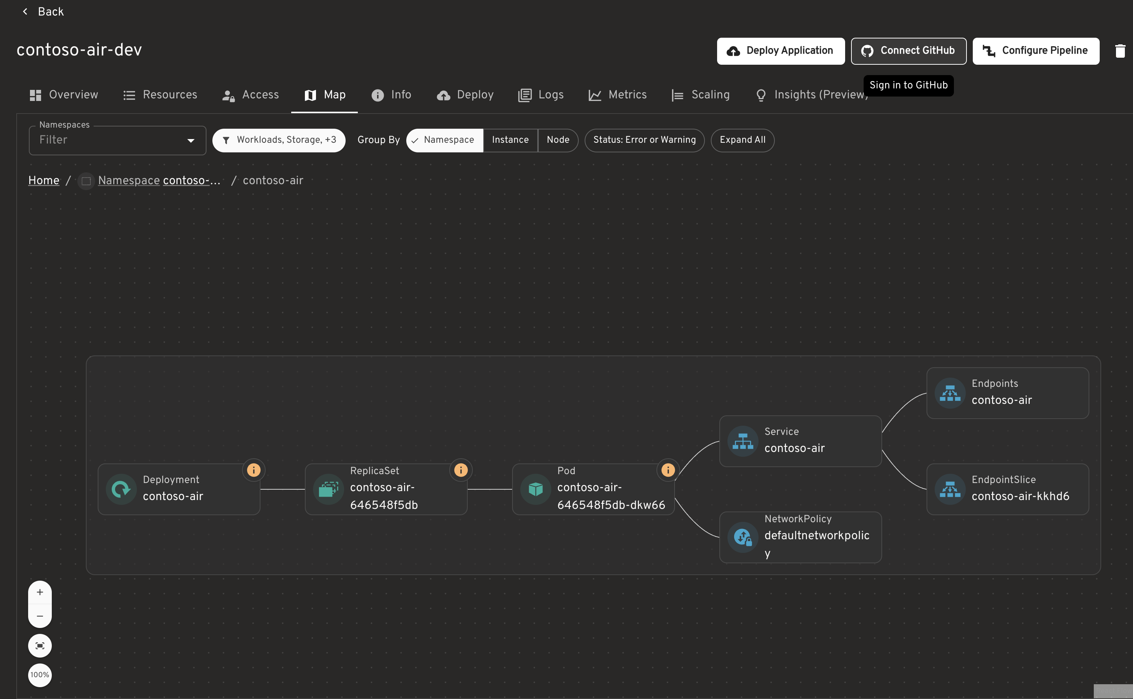Open the ReplicaSet warning info badge
The image size is (1133, 699).
click(461, 470)
